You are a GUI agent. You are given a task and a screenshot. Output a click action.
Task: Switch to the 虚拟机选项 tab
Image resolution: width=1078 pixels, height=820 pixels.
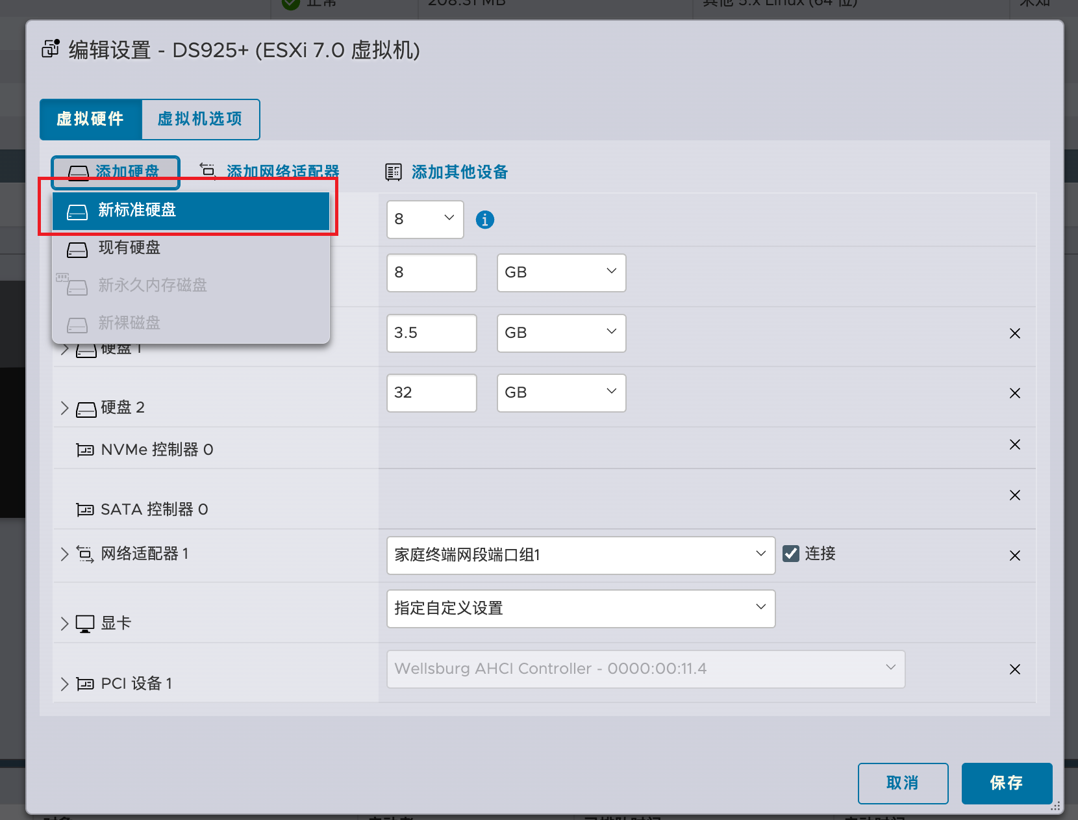(x=200, y=120)
